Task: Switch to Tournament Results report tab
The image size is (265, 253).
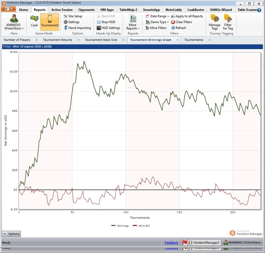Action: coord(58,40)
